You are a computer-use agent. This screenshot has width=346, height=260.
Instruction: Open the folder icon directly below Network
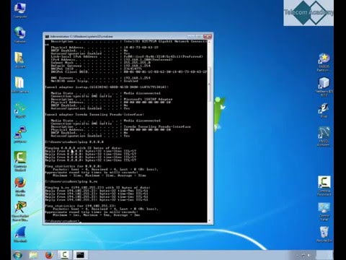tap(19, 60)
